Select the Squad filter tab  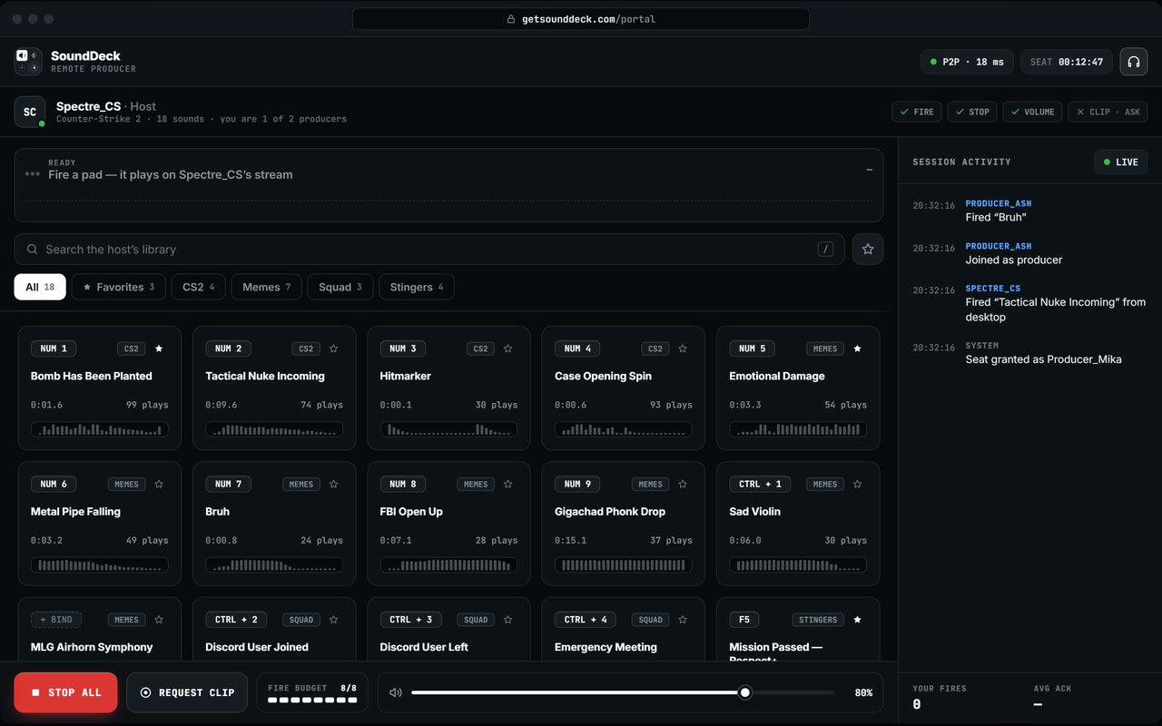coord(340,287)
